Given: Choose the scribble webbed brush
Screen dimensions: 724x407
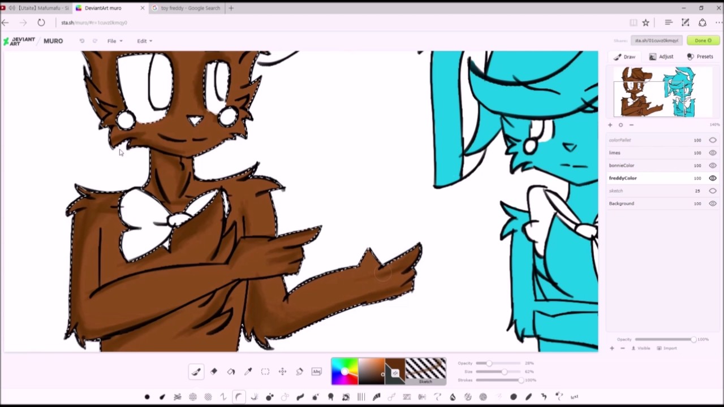Looking at the screenshot, I should click(x=178, y=397).
